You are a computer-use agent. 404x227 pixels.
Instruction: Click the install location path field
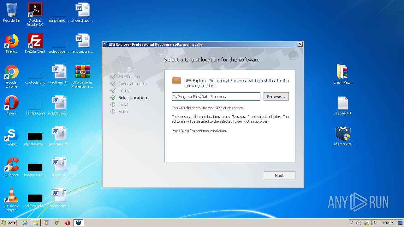pyautogui.click(x=216, y=96)
